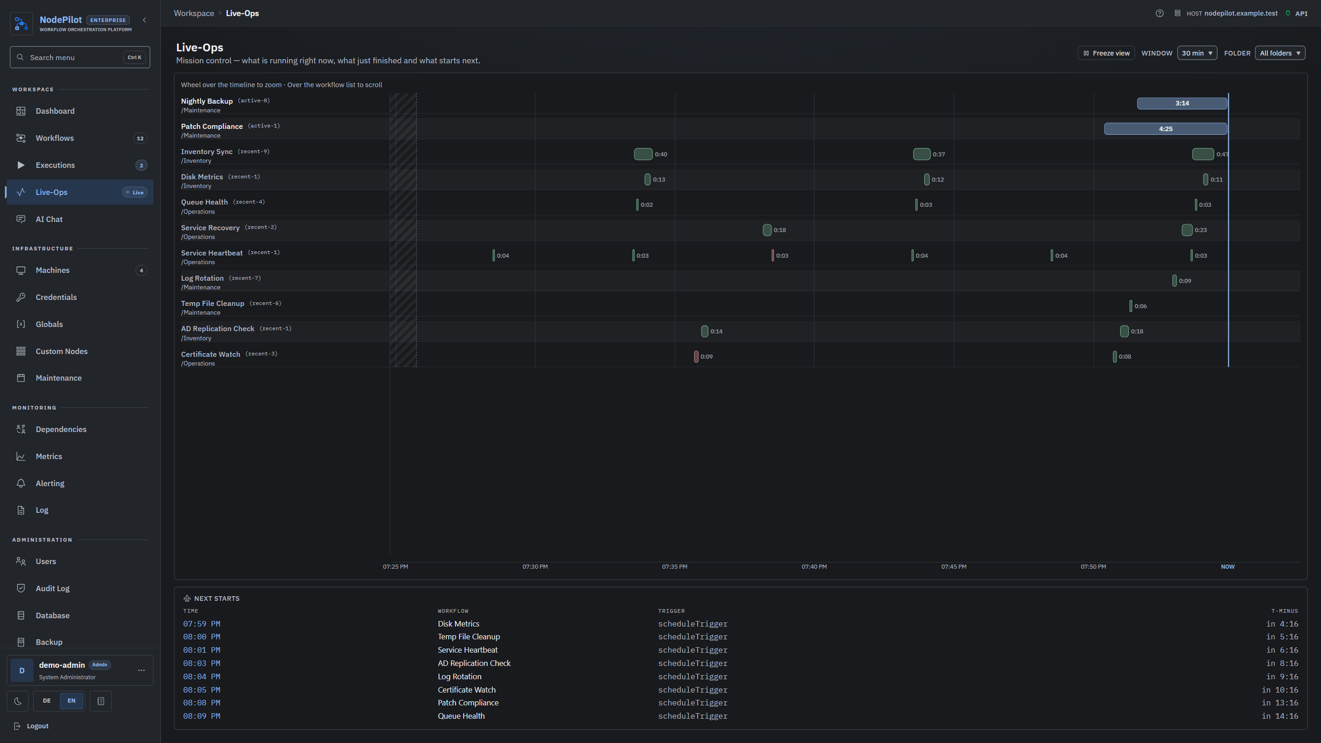Toggle dark mode moon button
Screen dimensions: 1321x743
point(18,701)
